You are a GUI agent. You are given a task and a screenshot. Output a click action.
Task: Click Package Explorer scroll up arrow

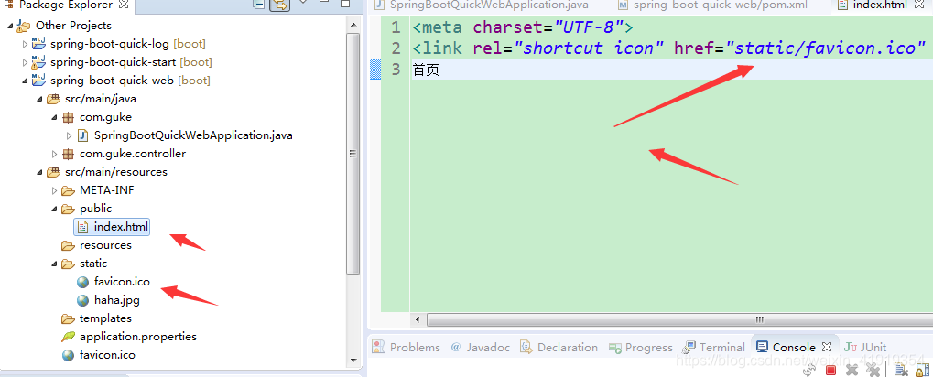point(353,26)
